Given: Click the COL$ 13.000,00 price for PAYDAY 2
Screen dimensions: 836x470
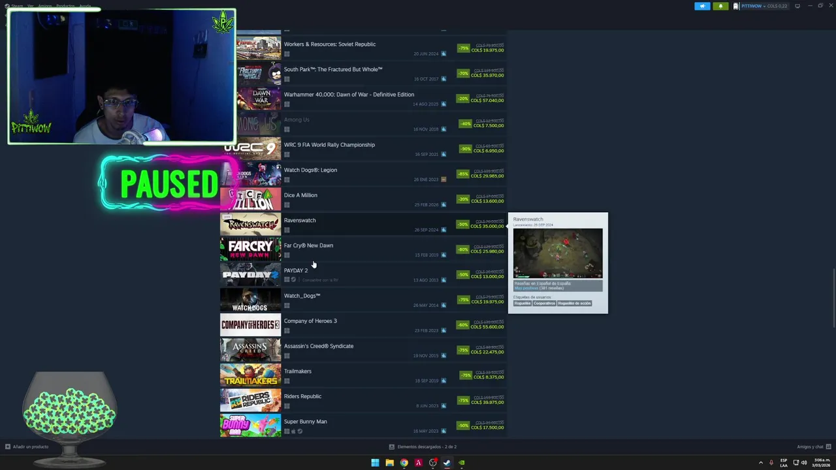Looking at the screenshot, I should 487,277.
